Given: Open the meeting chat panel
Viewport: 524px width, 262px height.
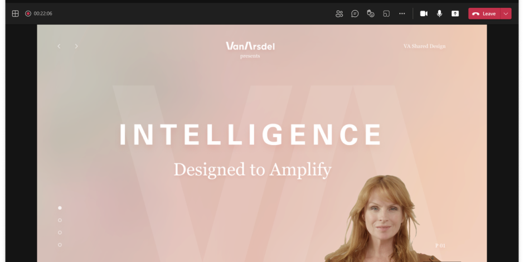Looking at the screenshot, I should [x=355, y=14].
